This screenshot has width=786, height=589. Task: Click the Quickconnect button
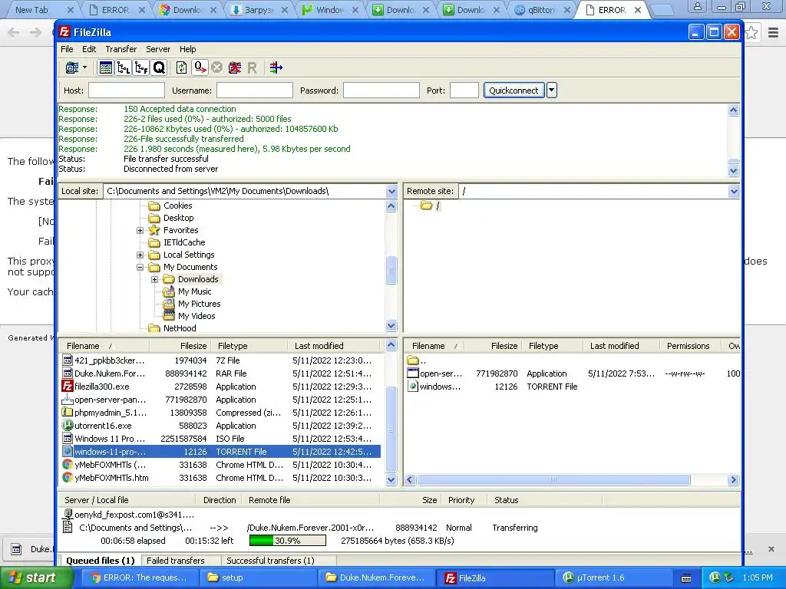[x=514, y=90]
